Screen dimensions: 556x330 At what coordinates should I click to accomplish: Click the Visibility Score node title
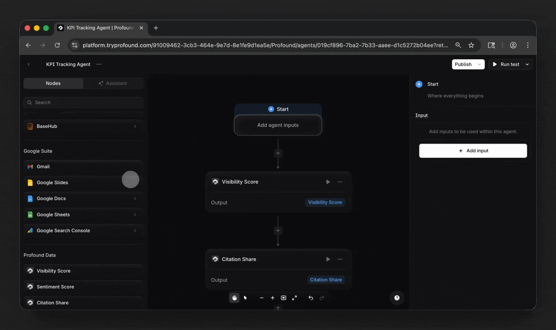coord(240,182)
